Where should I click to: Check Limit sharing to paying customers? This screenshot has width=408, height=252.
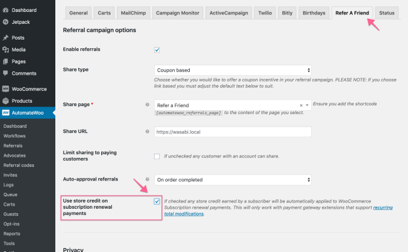pos(157,156)
